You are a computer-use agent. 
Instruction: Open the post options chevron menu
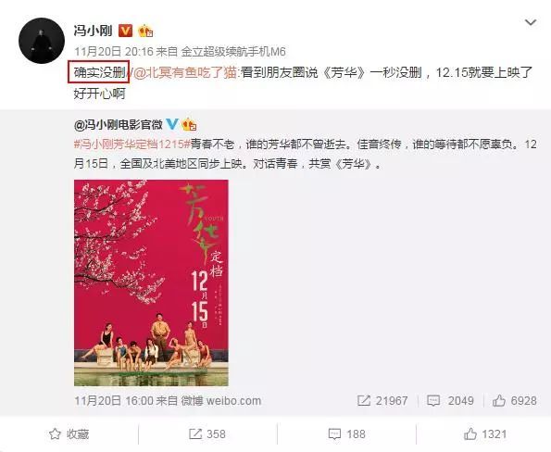tap(531, 23)
